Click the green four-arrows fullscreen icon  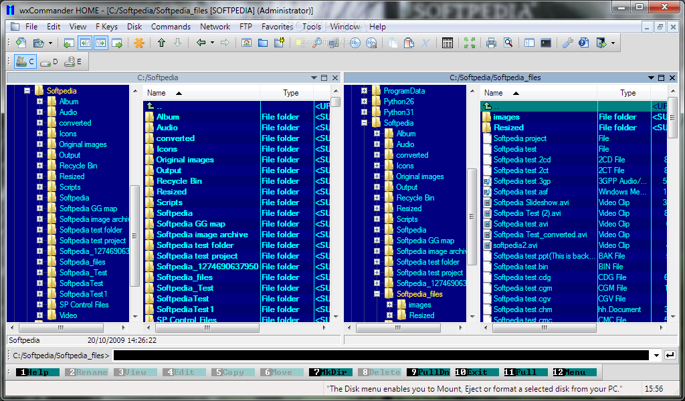470,43
